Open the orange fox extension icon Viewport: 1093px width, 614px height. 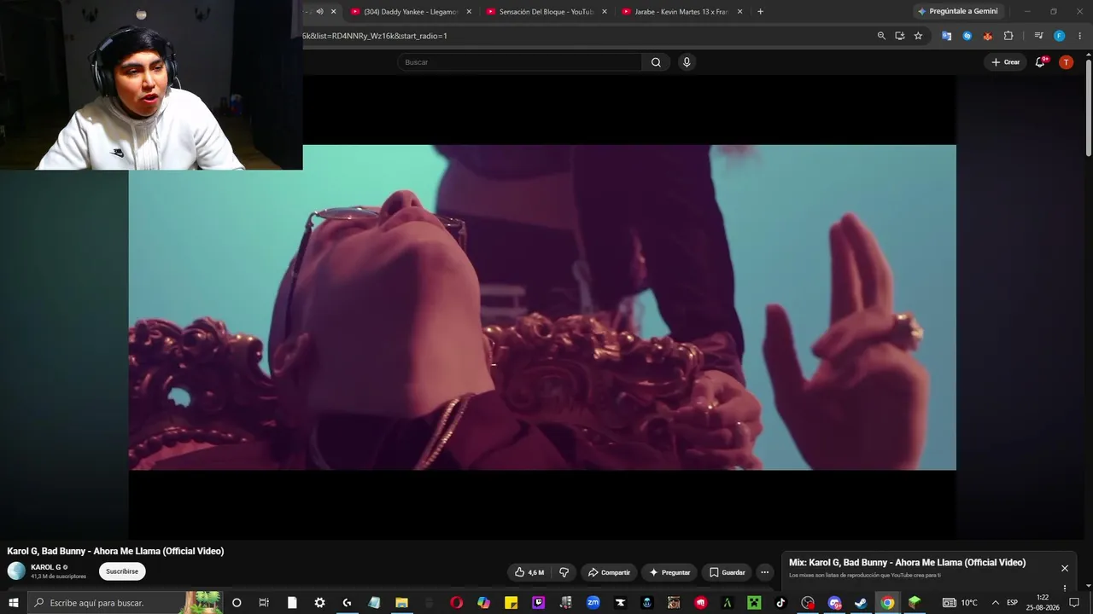point(987,36)
